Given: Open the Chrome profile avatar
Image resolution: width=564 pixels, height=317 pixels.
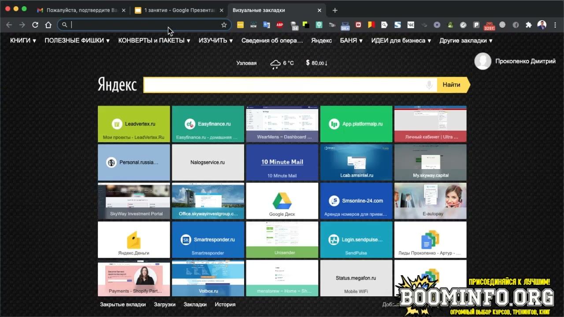Looking at the screenshot, I should [542, 25].
